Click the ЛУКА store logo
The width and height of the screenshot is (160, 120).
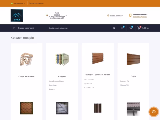click(x=17, y=15)
